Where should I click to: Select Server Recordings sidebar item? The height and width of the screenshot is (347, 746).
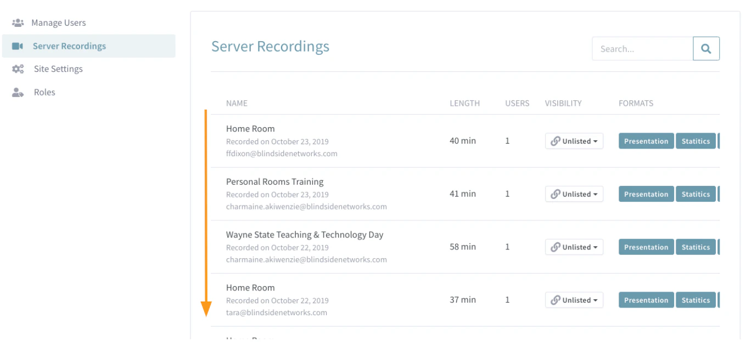click(89, 46)
